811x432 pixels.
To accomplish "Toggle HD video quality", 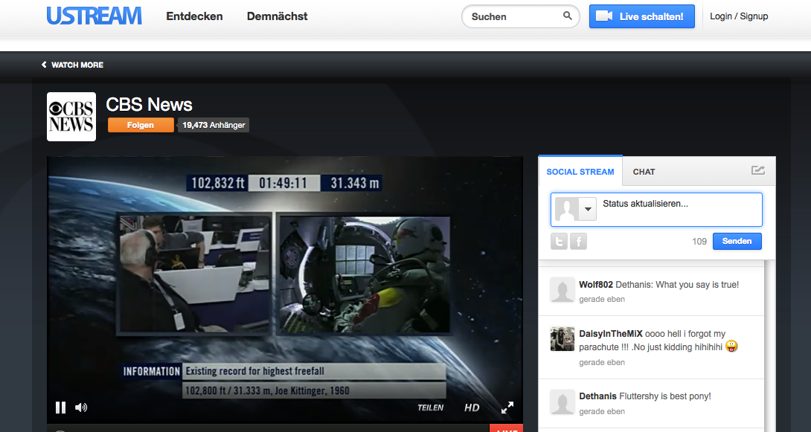I will [472, 407].
